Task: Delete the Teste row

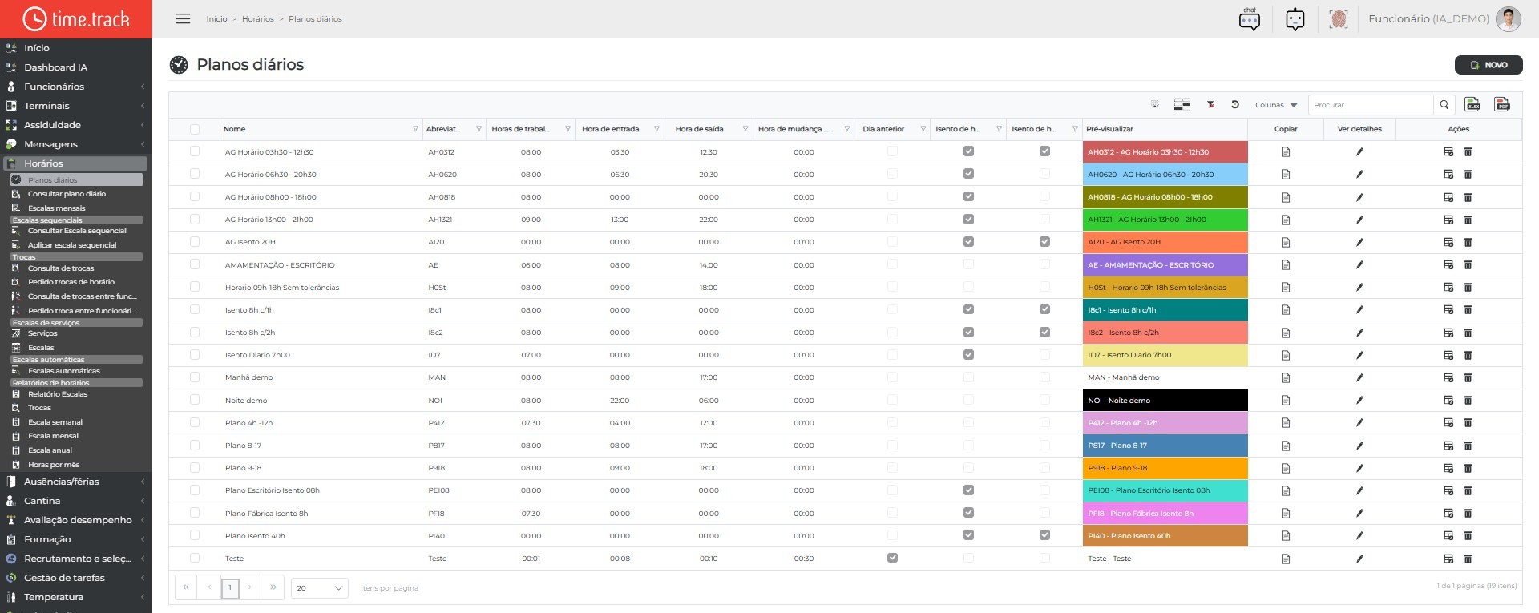Action: pyautogui.click(x=1468, y=559)
